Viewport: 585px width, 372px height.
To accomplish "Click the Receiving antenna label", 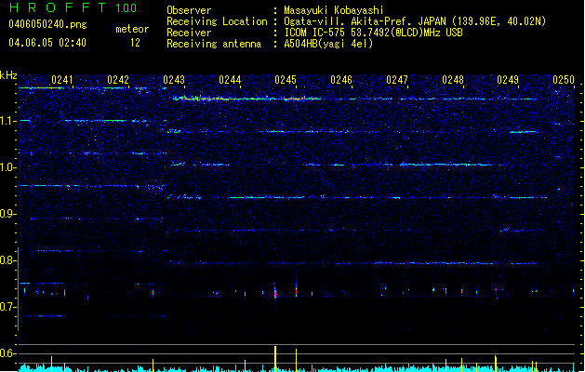I will [x=214, y=44].
